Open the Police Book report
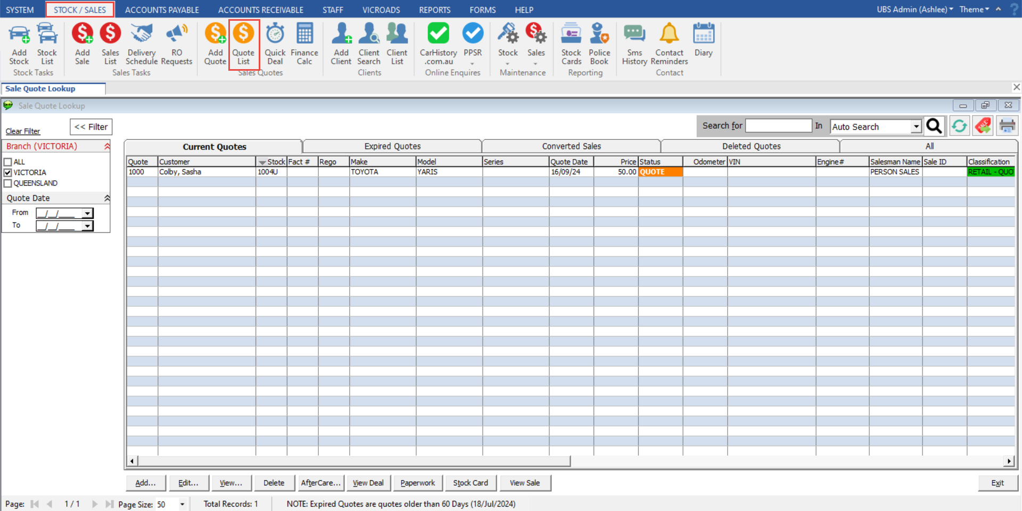Screen dimensions: 1022x511 click(x=599, y=44)
